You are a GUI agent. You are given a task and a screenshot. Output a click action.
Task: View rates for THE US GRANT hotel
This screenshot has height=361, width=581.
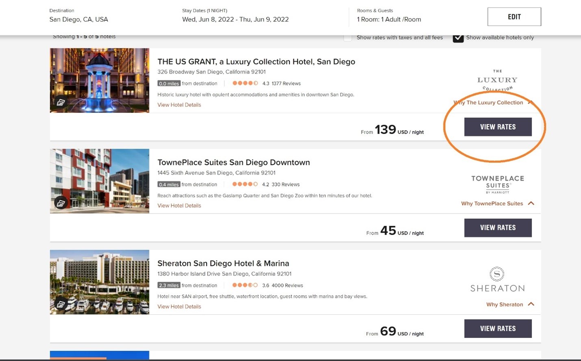tap(498, 127)
